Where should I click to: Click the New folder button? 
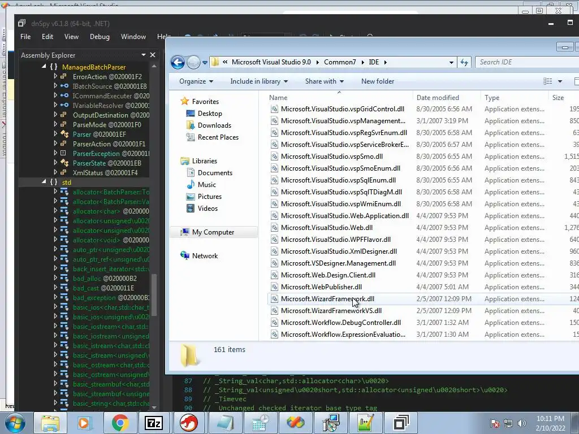pos(377,81)
